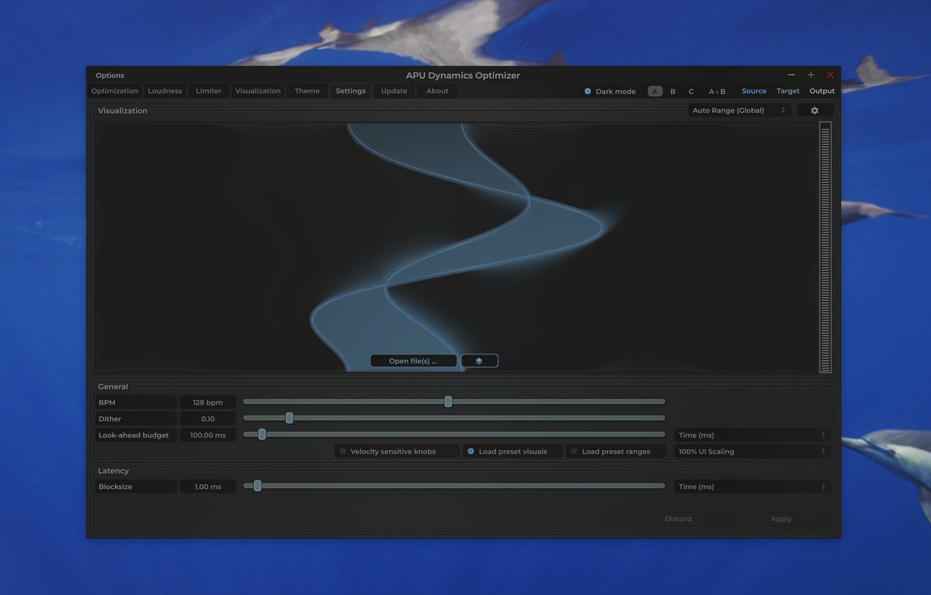
Task: Click the BPM parameter label
Action: 136,403
